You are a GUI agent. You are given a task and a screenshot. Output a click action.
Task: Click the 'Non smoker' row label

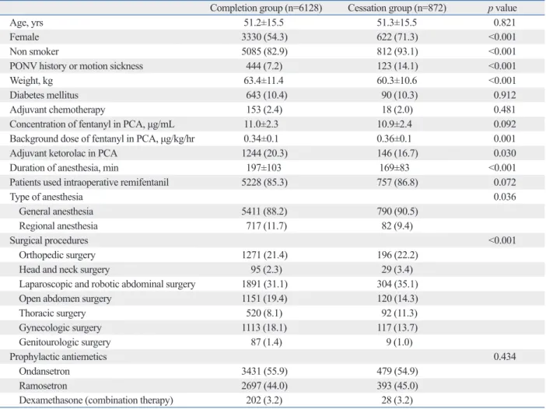click(34, 51)
